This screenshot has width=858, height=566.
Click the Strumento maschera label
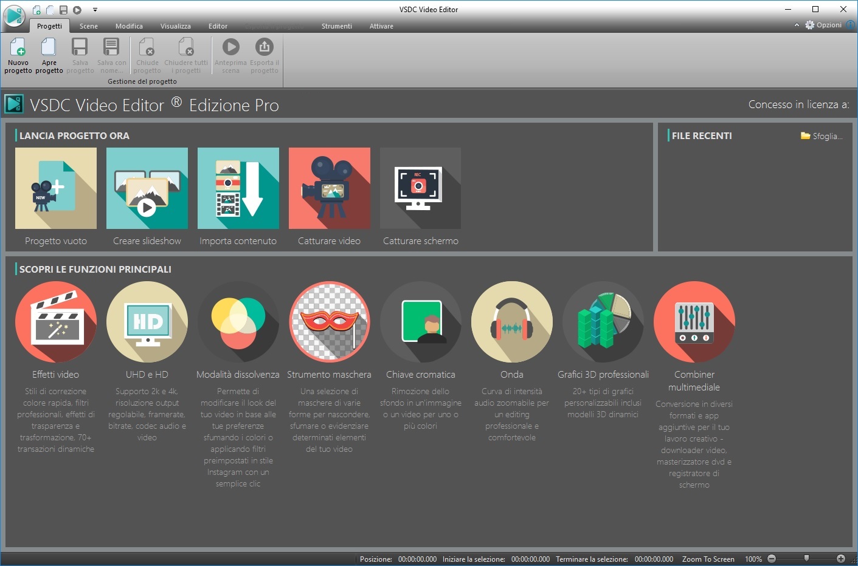[x=330, y=375]
